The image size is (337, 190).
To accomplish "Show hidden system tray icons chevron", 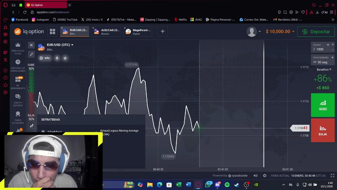I will tap(284, 185).
